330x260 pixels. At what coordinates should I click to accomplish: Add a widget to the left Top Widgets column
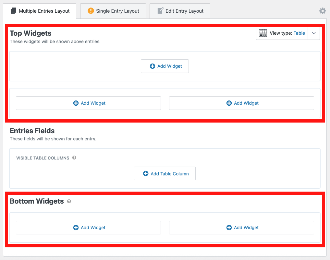click(88, 103)
